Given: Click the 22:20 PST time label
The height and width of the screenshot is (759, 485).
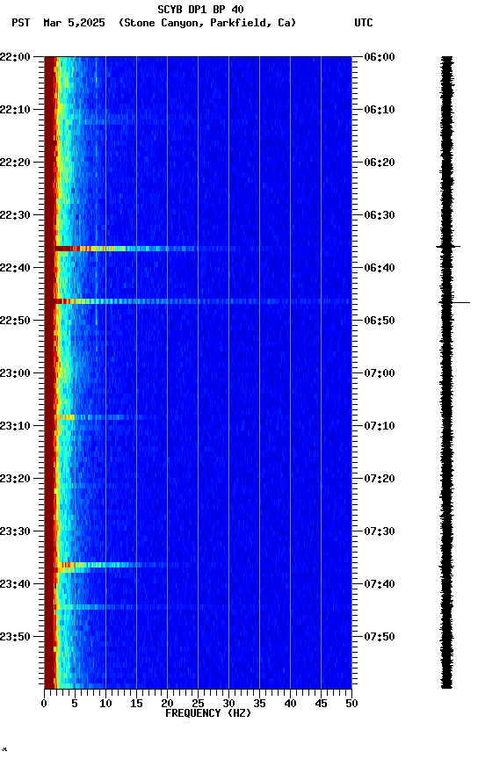Looking at the screenshot, I should [15, 163].
